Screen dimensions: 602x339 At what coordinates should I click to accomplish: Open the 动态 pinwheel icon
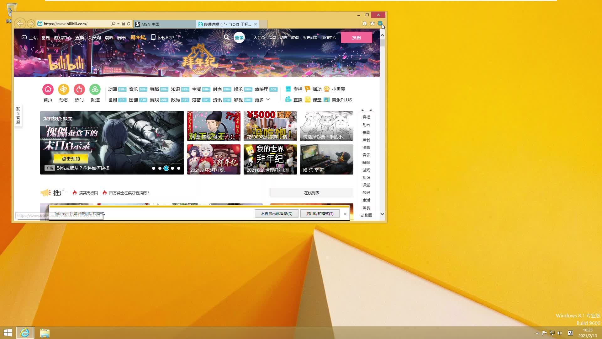64,89
